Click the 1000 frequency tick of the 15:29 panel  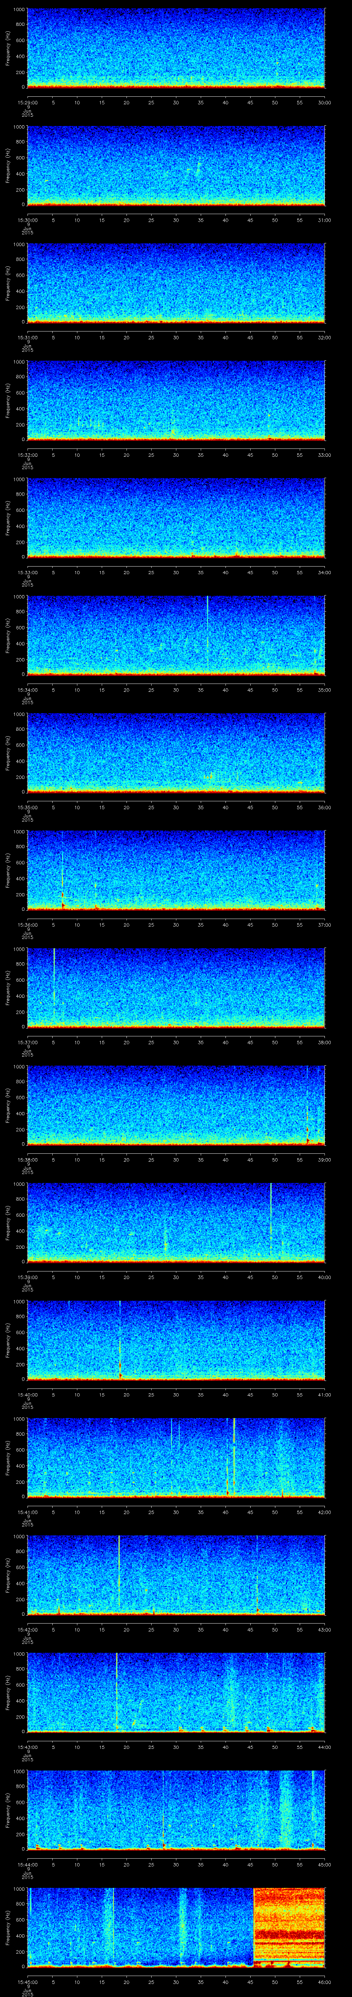19,10
